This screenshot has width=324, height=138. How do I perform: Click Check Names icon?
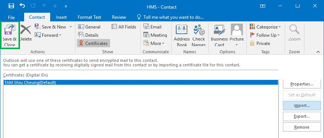tap(199, 35)
